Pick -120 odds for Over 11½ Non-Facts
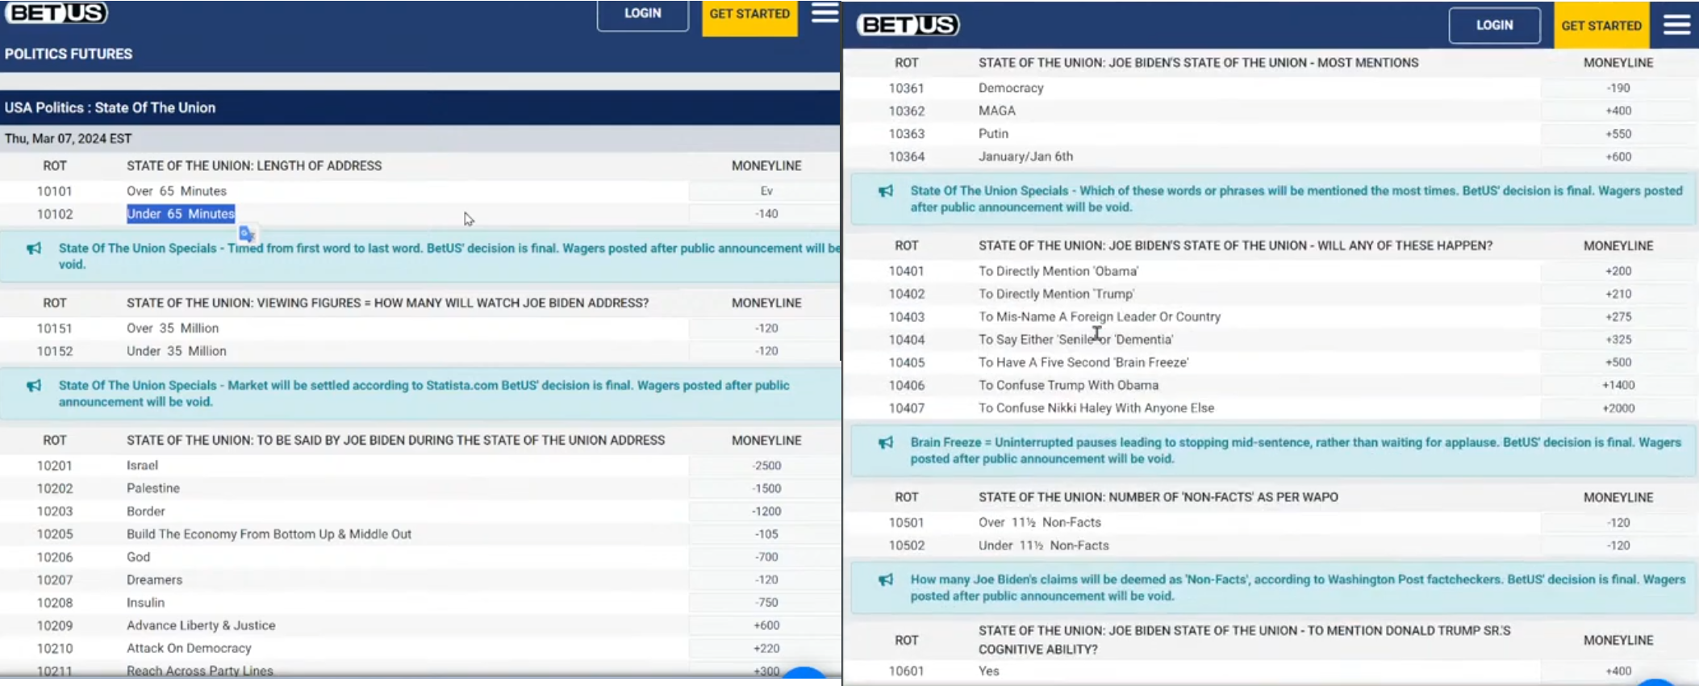Viewport: 1699px width, 698px height. tap(1618, 523)
